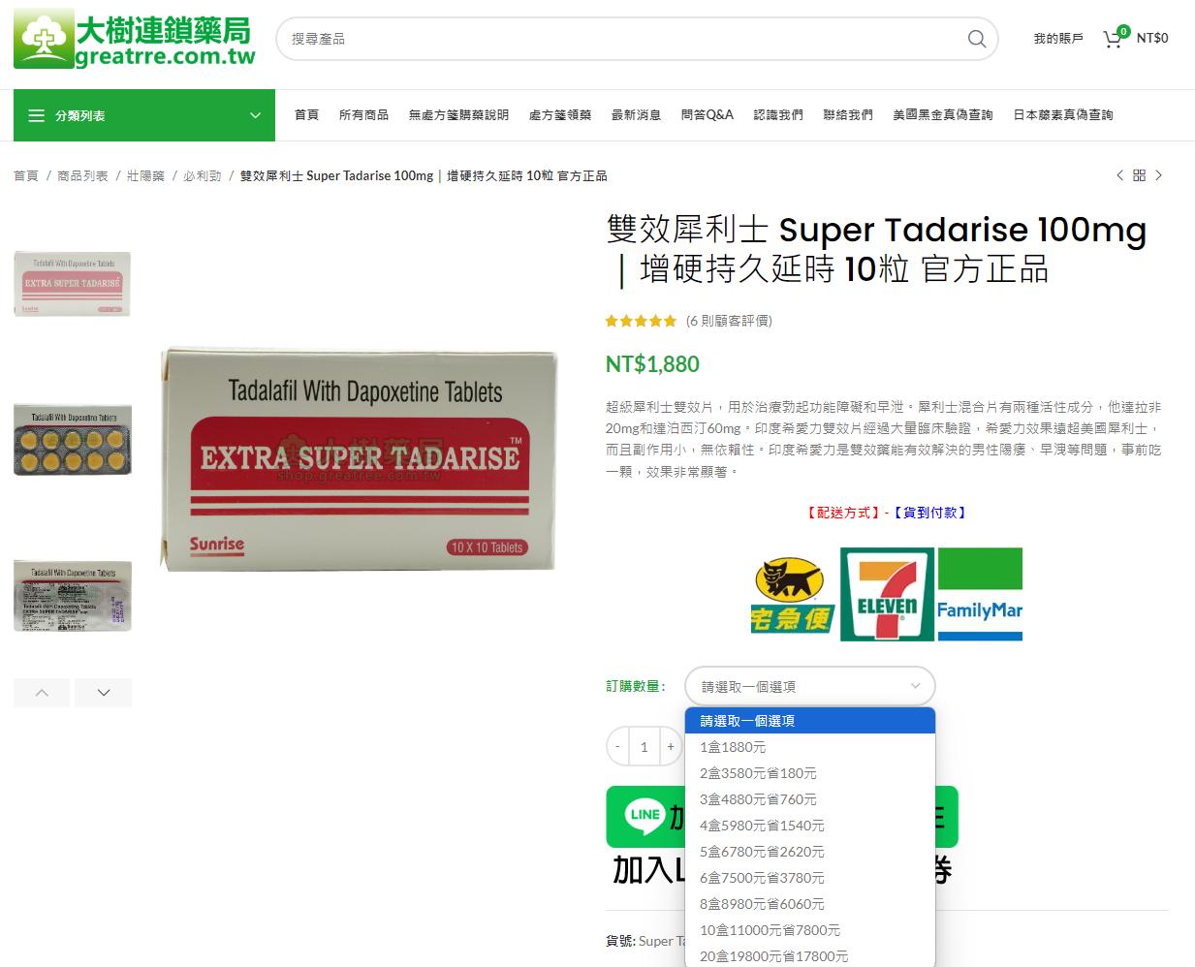
Task: Open the shopping cart icon
Action: click(1113, 39)
